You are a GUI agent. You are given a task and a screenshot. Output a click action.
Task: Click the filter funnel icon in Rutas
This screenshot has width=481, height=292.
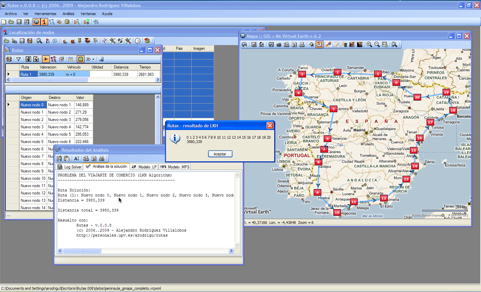pyautogui.click(x=19, y=59)
